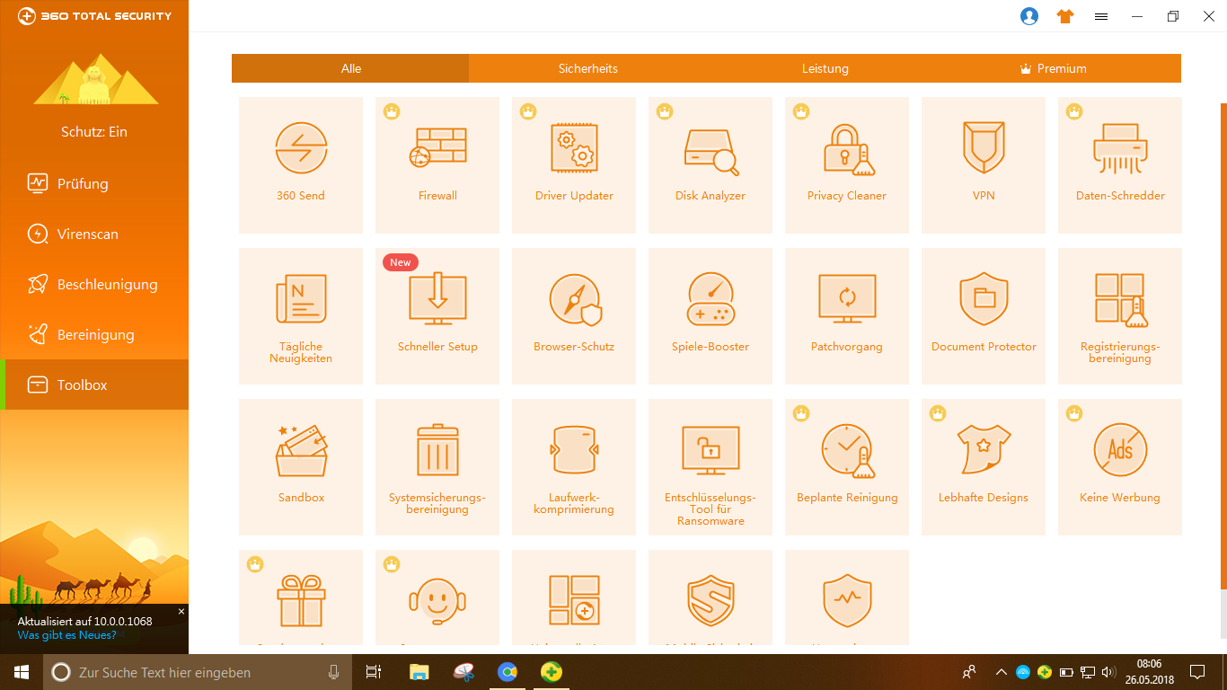Click the microphone in the taskbar search
This screenshot has height=690, width=1227.
(333, 672)
